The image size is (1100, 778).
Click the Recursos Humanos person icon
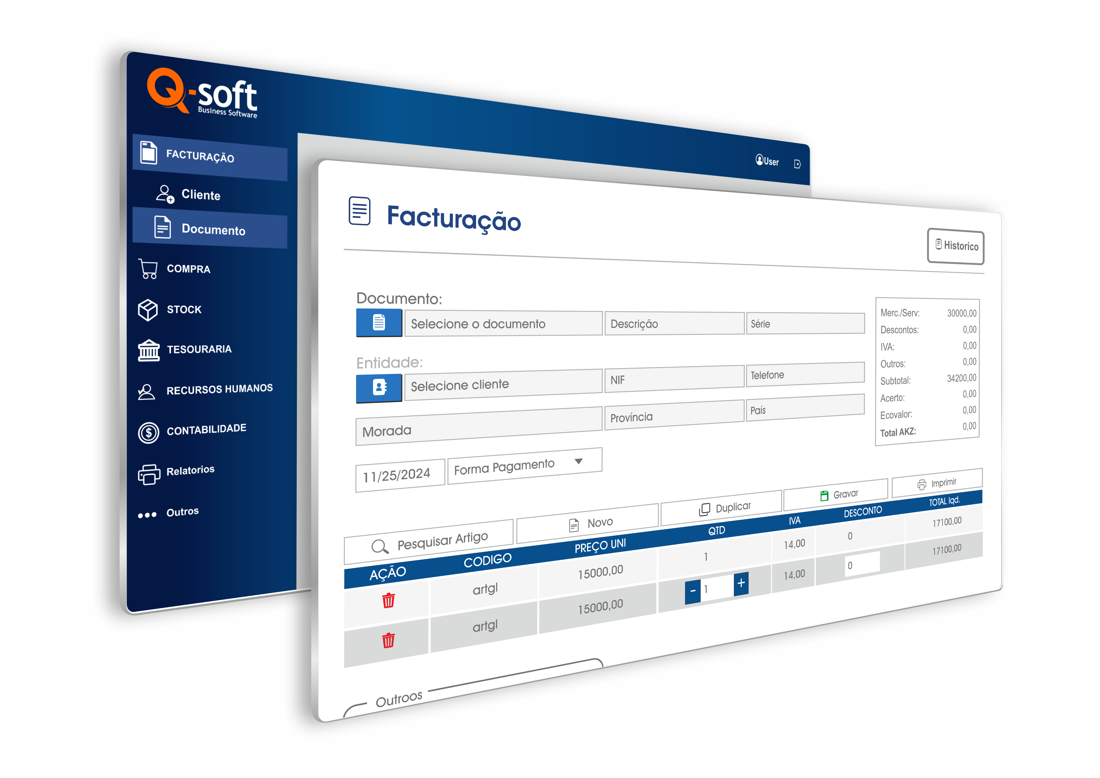(146, 392)
